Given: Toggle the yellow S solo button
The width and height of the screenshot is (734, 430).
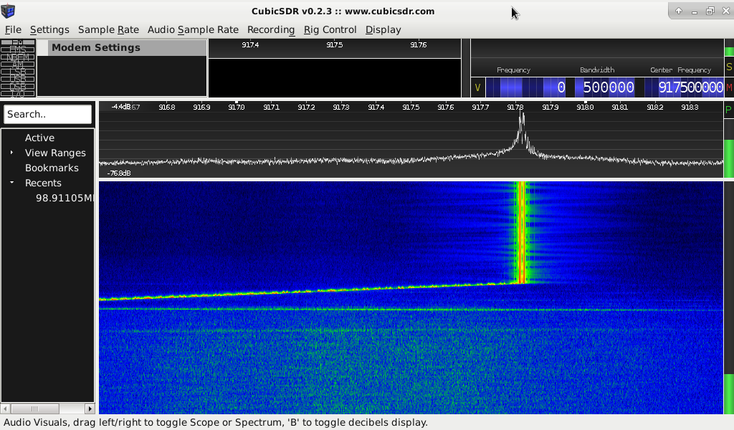Looking at the screenshot, I should click(x=729, y=67).
